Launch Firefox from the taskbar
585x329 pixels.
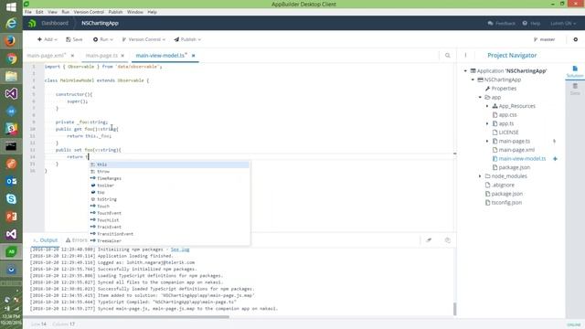11,40
